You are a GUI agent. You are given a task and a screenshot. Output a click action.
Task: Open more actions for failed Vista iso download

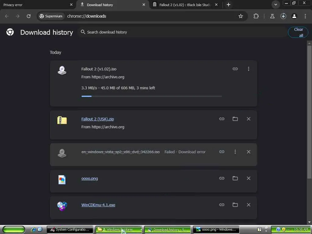235,152
